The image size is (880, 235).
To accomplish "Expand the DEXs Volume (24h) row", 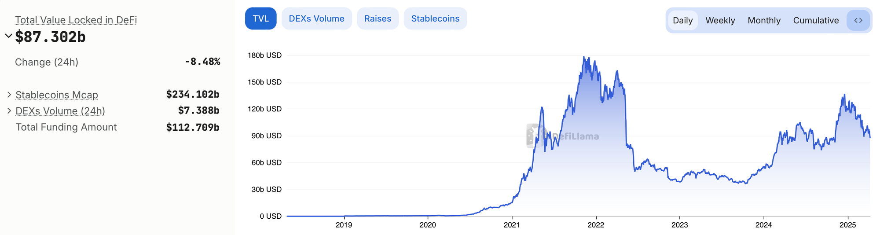I will (x=9, y=110).
